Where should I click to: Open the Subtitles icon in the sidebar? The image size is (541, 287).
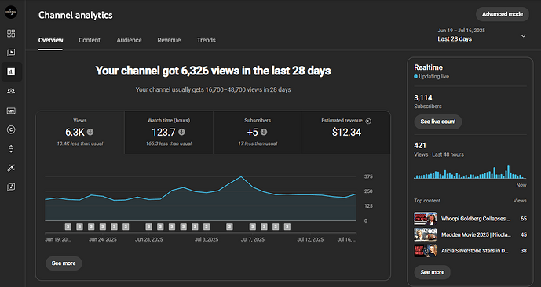pos(11,111)
